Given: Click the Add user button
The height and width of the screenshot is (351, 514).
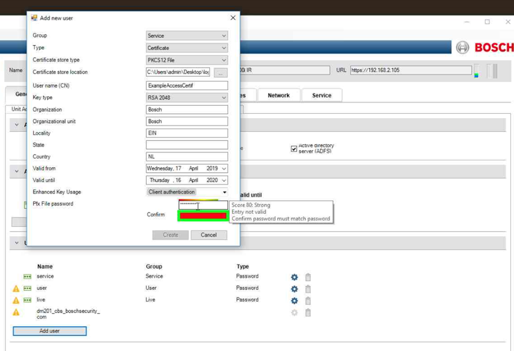Looking at the screenshot, I should (50, 331).
